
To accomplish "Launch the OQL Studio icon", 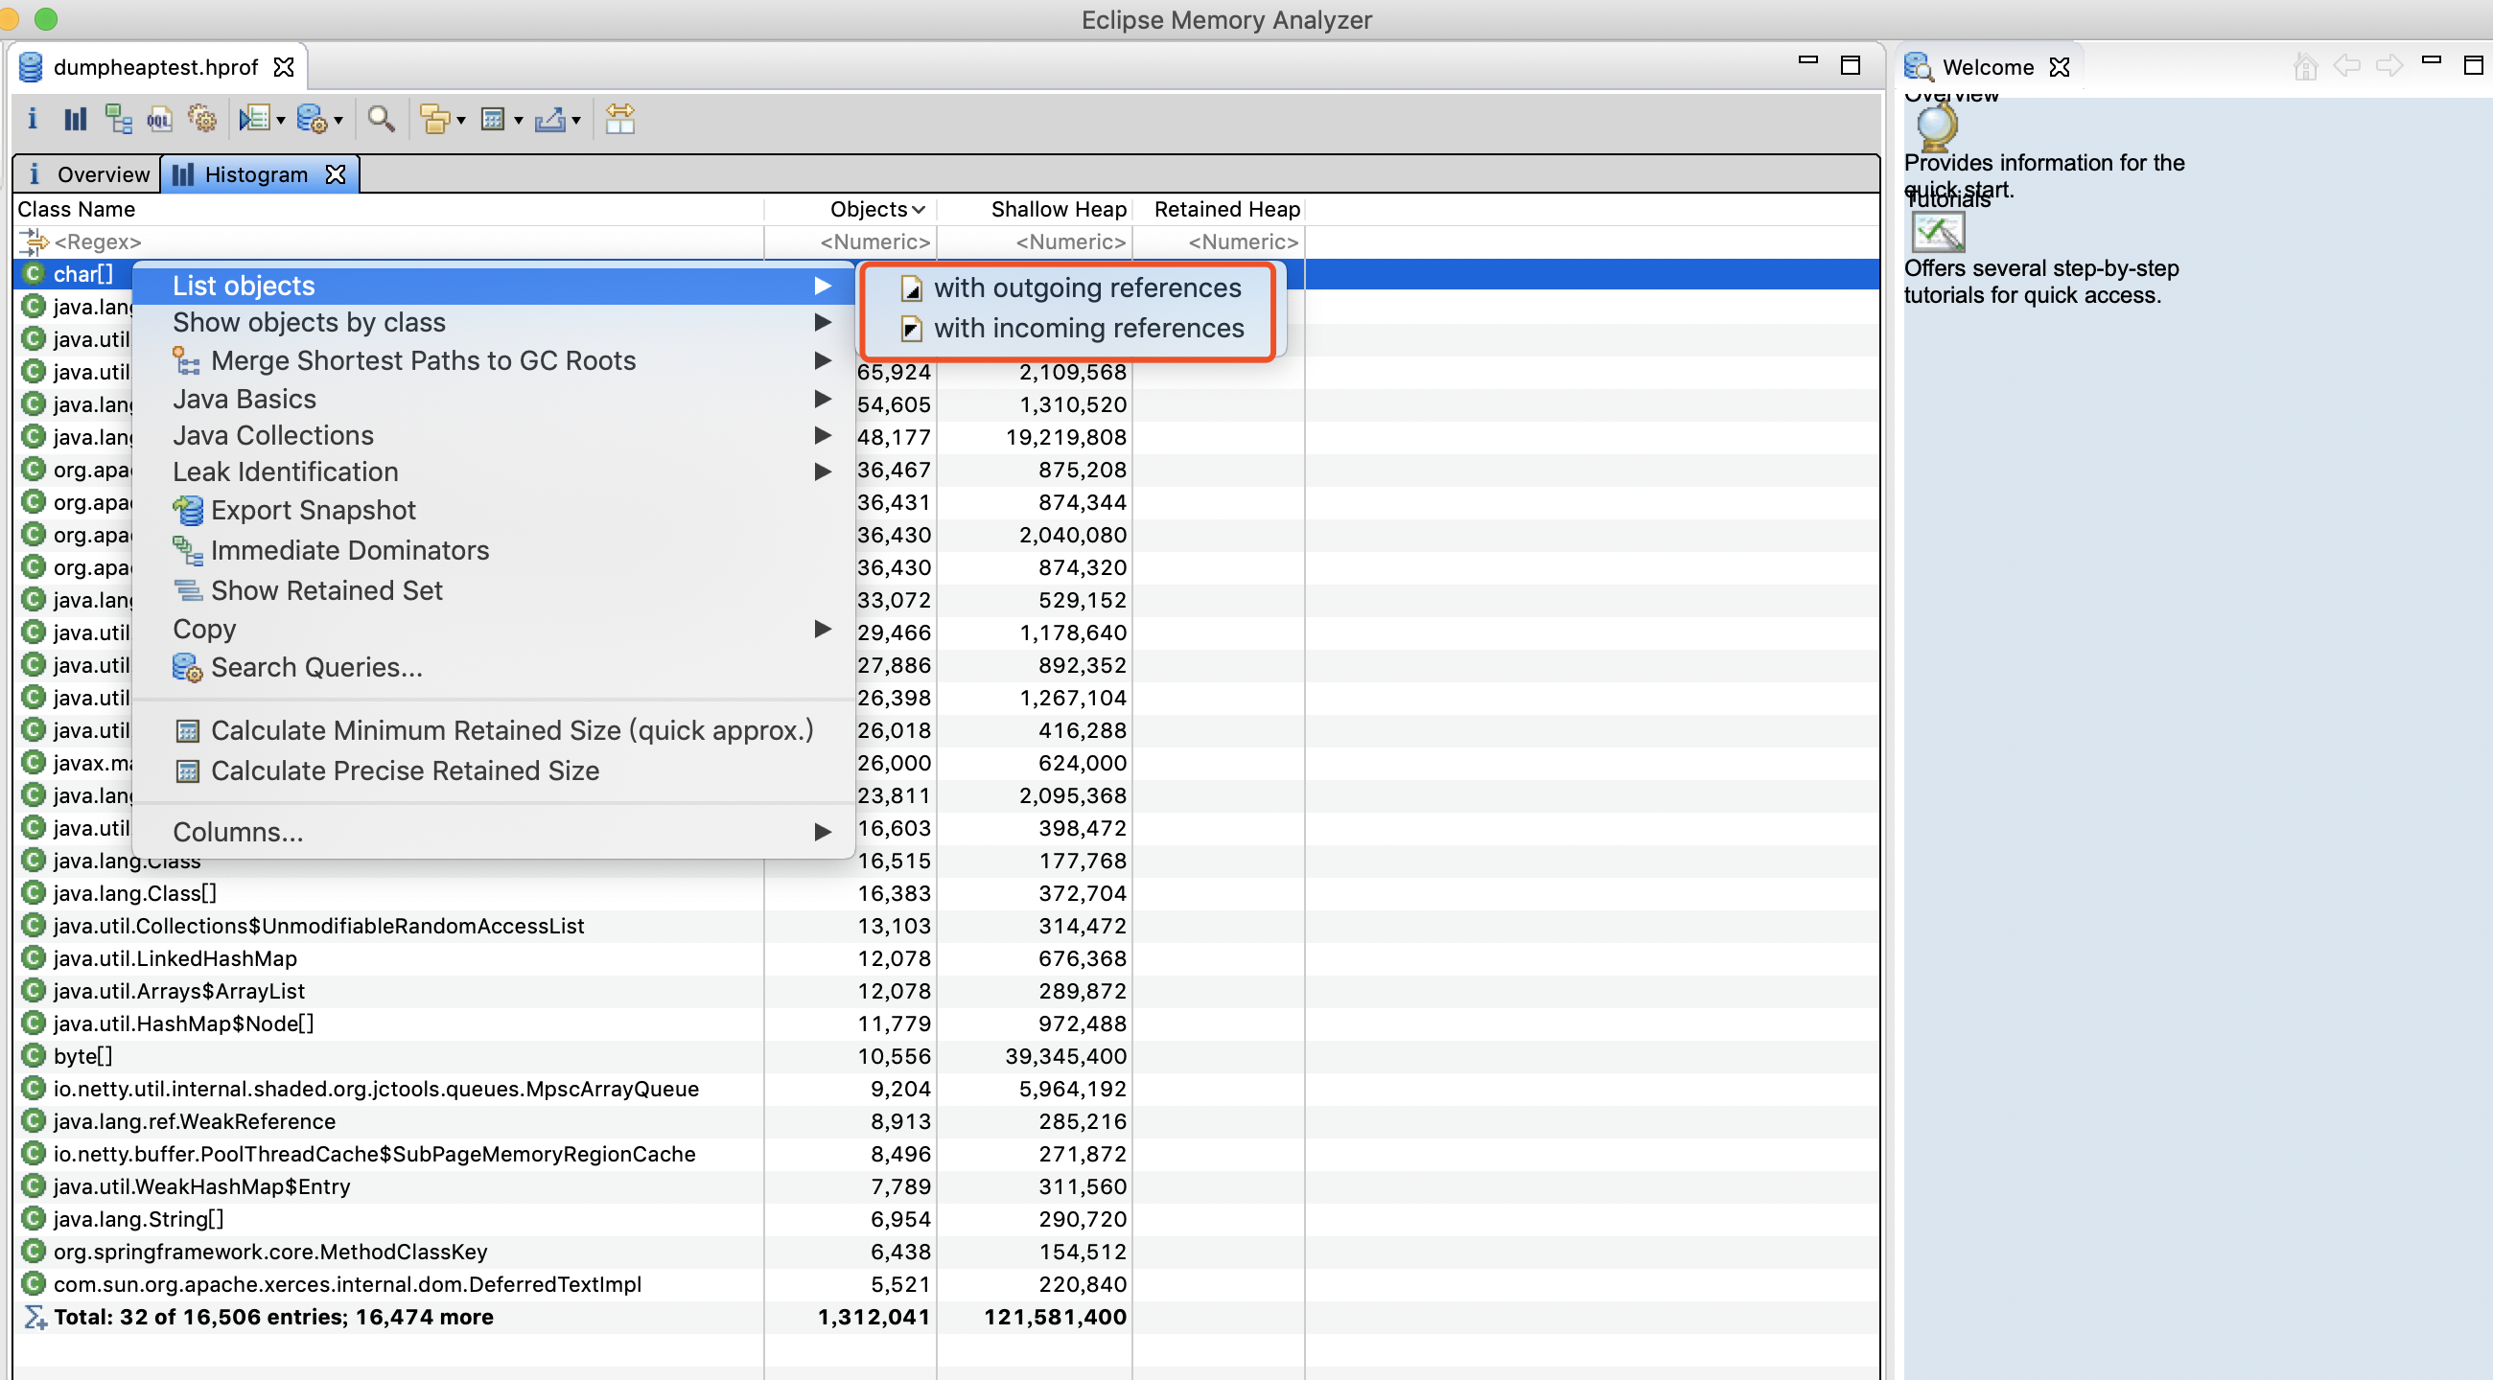I will click(x=160, y=118).
